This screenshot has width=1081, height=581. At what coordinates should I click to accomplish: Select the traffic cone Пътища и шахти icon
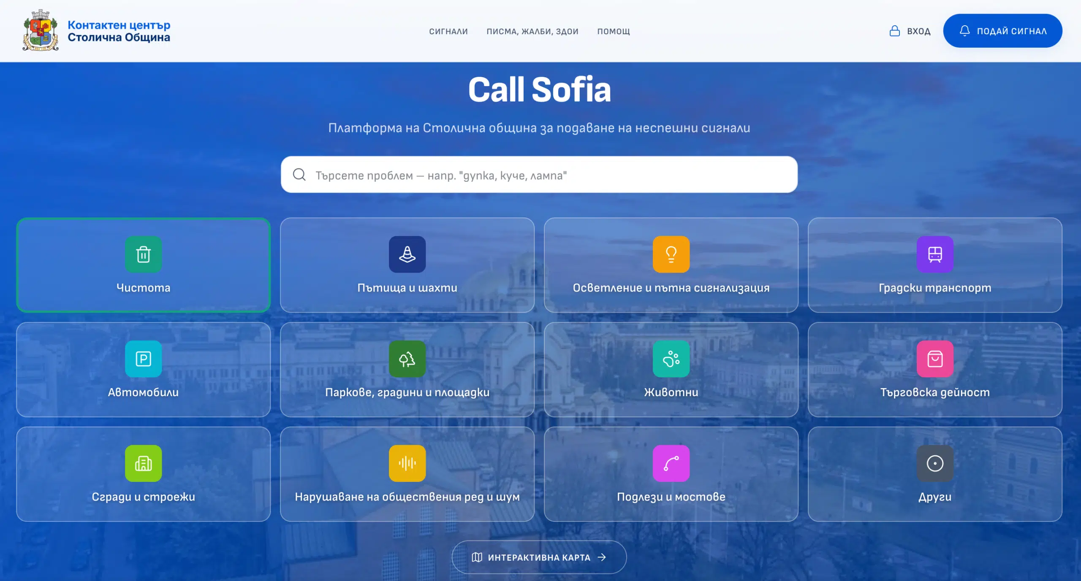click(407, 254)
